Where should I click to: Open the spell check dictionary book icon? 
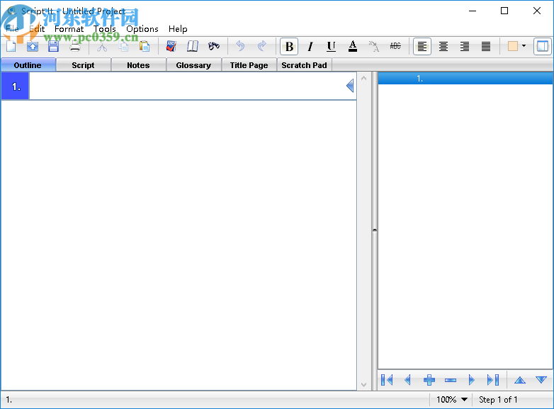point(171,46)
